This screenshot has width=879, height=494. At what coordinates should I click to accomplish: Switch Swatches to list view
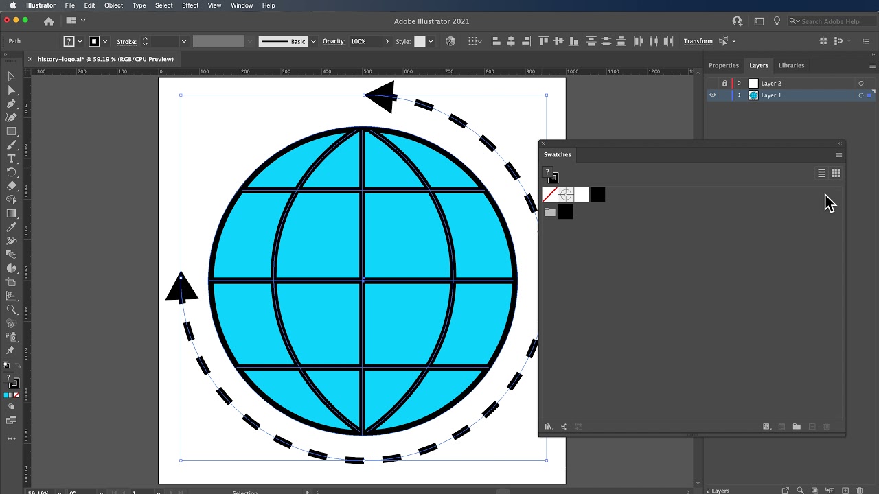821,173
